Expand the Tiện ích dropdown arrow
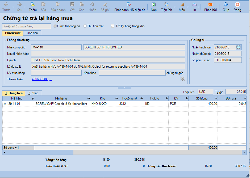 175,7
